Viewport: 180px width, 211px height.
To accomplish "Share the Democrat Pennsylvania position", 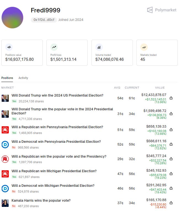I will coord(171,144).
